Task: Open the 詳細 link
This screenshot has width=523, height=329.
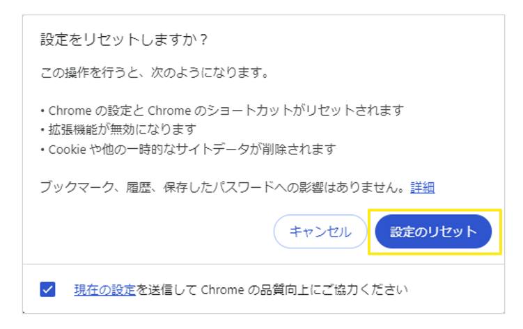Action: [x=423, y=187]
